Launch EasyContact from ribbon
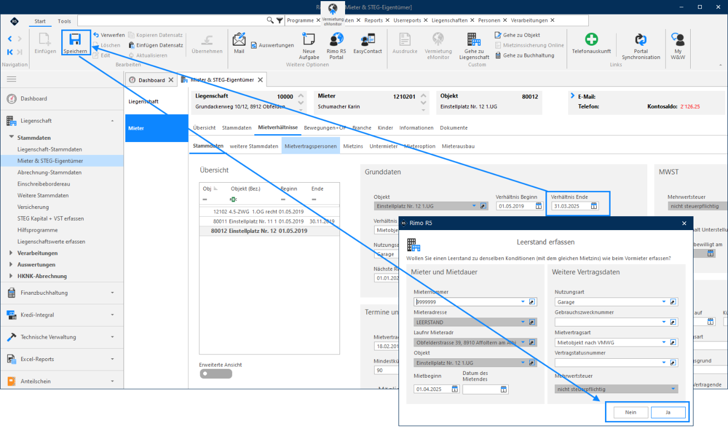The image size is (728, 439). click(367, 44)
